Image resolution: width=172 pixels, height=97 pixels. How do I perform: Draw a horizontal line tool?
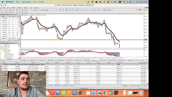(x=89, y=10)
